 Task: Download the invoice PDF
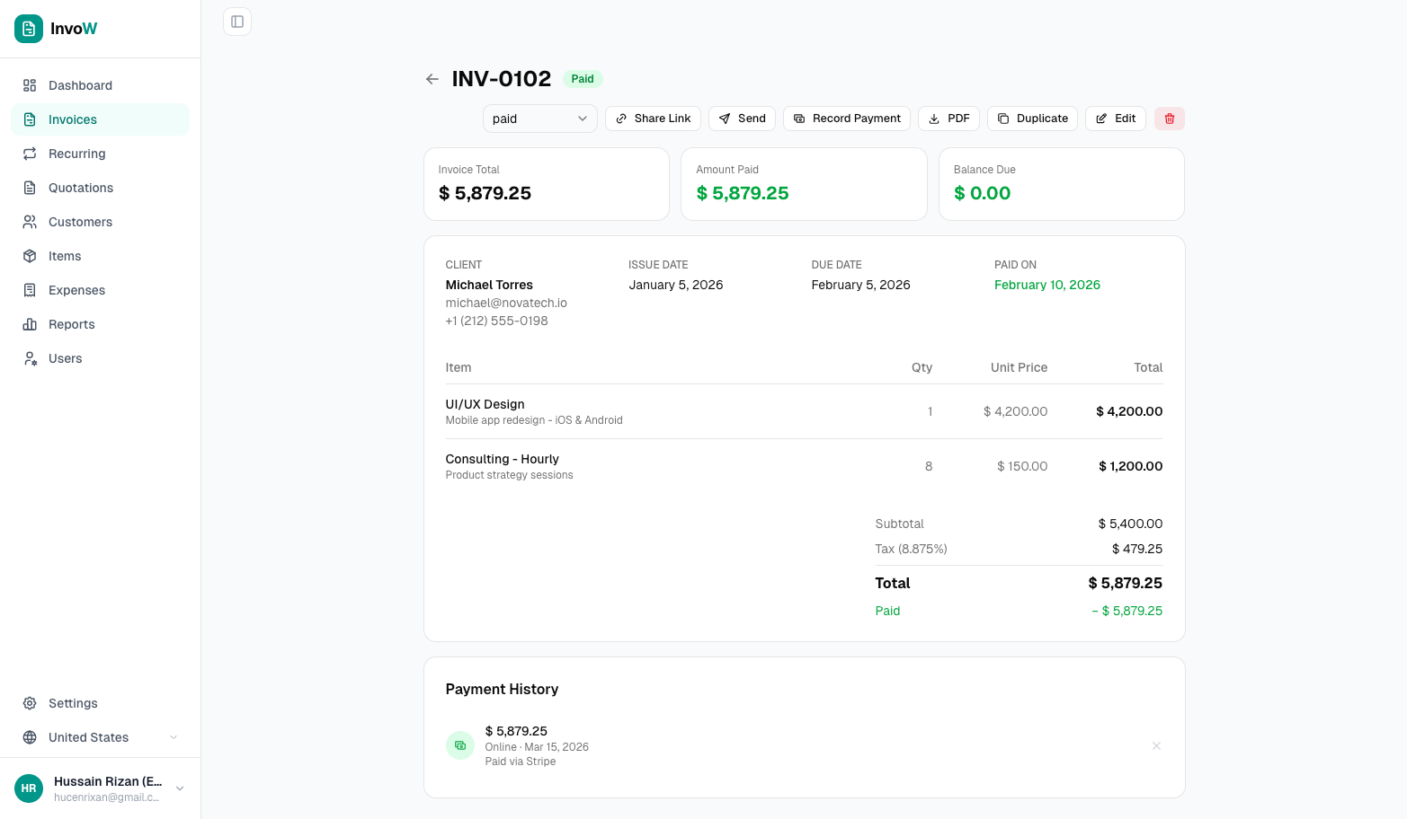click(948, 119)
